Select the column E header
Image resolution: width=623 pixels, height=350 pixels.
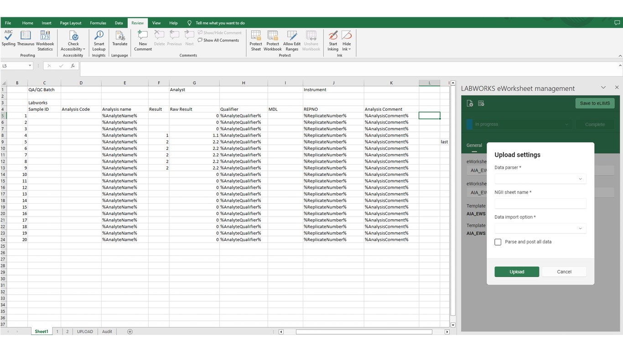point(125,83)
